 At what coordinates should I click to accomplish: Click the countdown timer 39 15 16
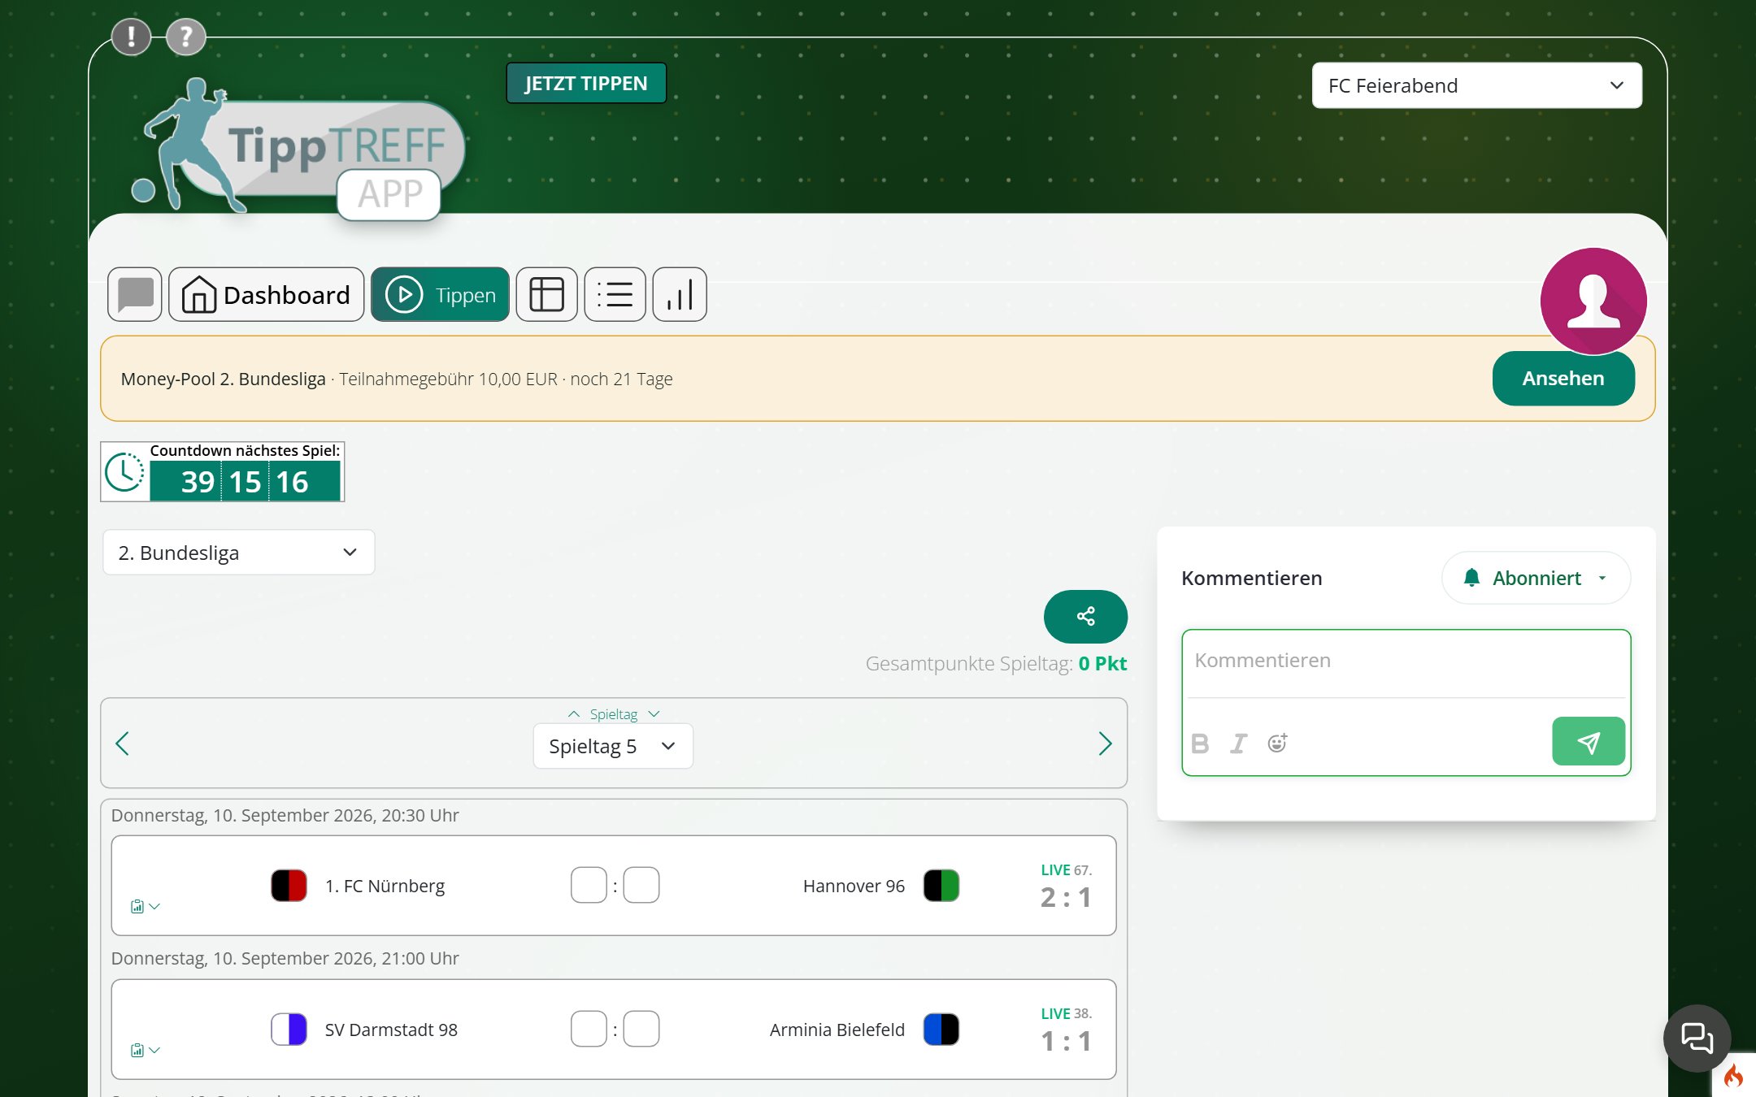pyautogui.click(x=245, y=482)
